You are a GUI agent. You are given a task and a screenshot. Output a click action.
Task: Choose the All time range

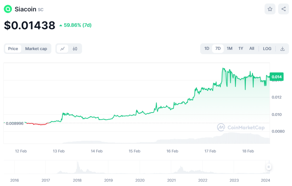[252, 49]
